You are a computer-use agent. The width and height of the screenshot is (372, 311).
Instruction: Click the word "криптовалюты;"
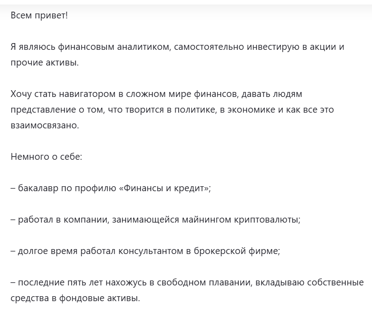267,219
